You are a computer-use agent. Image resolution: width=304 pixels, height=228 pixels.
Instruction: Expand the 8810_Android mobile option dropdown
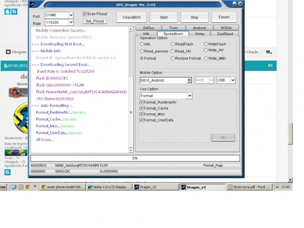click(189, 80)
